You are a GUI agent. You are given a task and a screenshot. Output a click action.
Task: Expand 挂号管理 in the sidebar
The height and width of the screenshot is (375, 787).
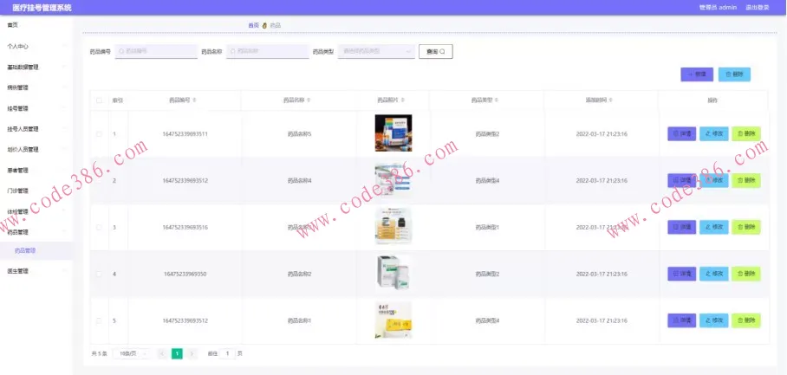point(36,108)
